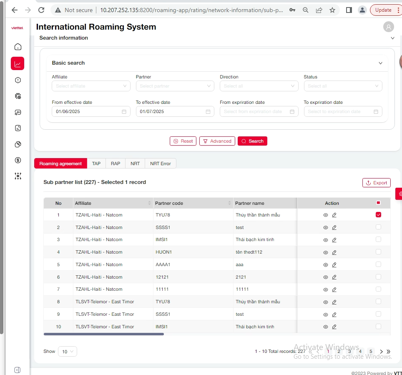Click the Export button
This screenshot has height=375, width=402.
tap(376, 183)
